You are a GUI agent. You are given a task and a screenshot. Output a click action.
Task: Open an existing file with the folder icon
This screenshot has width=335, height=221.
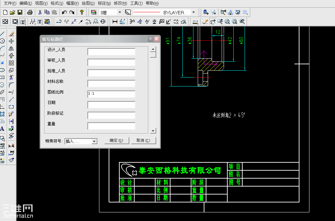(x=12, y=12)
